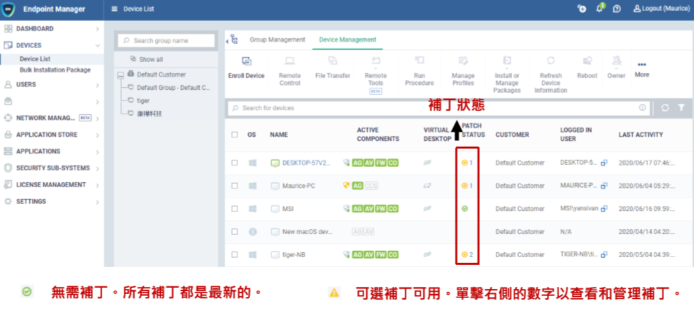Check the New macOS device checkbox
The width and height of the screenshot is (694, 316).
tap(234, 231)
